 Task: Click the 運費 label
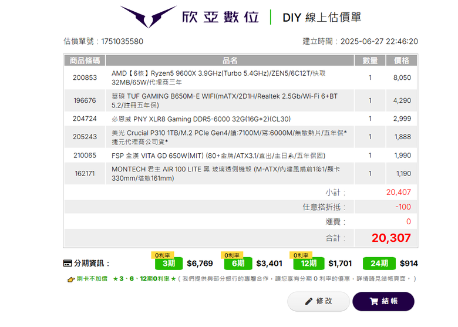click(x=336, y=221)
